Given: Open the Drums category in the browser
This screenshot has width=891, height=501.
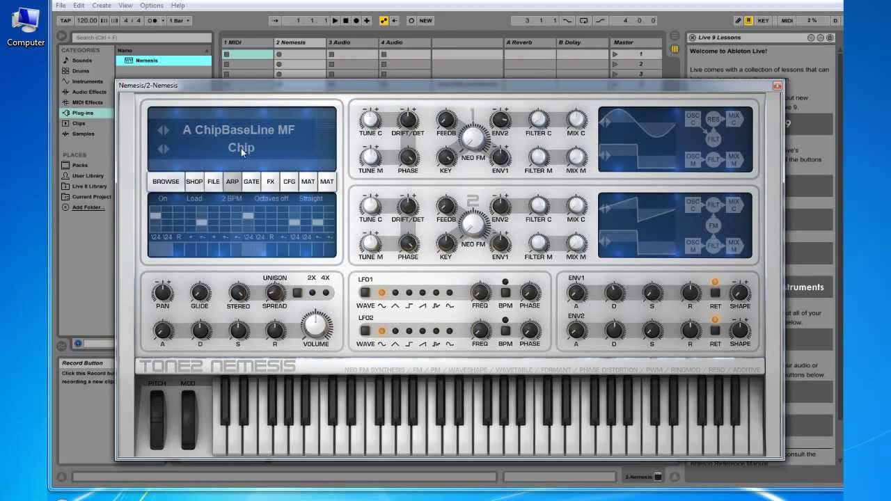Looking at the screenshot, I should [x=81, y=71].
